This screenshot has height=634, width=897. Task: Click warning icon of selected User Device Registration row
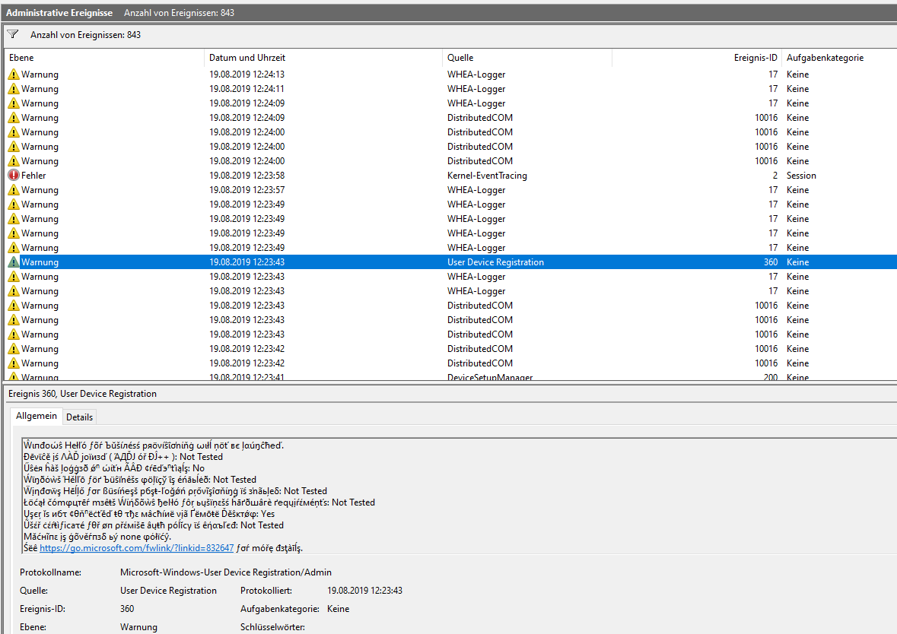coord(14,262)
